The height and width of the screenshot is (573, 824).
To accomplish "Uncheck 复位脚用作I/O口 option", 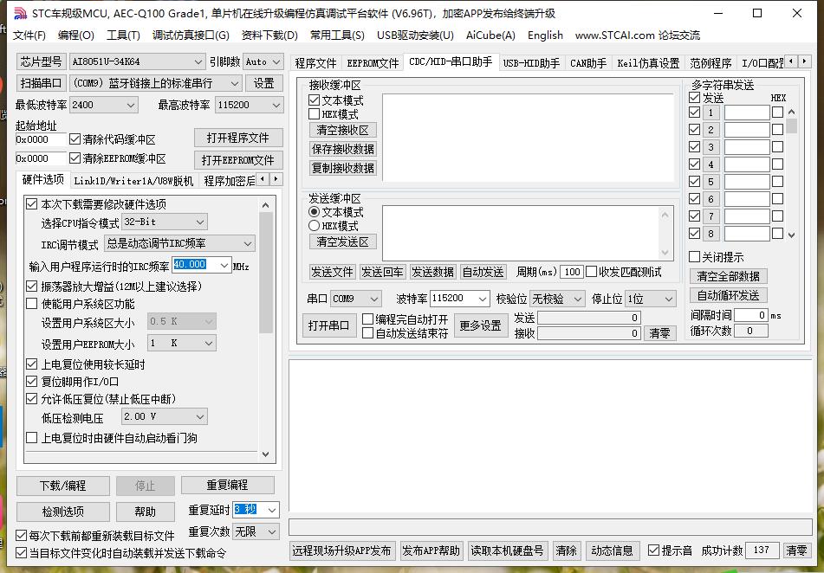I will [33, 381].
